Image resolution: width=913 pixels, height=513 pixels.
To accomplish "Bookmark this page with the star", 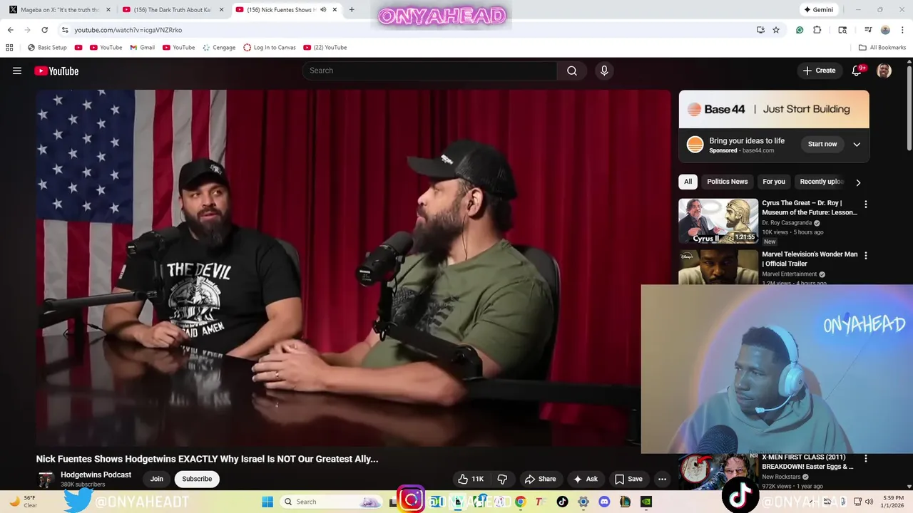I will click(x=776, y=30).
